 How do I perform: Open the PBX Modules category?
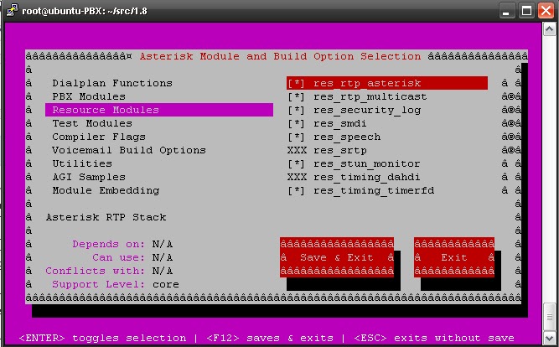click(x=89, y=96)
